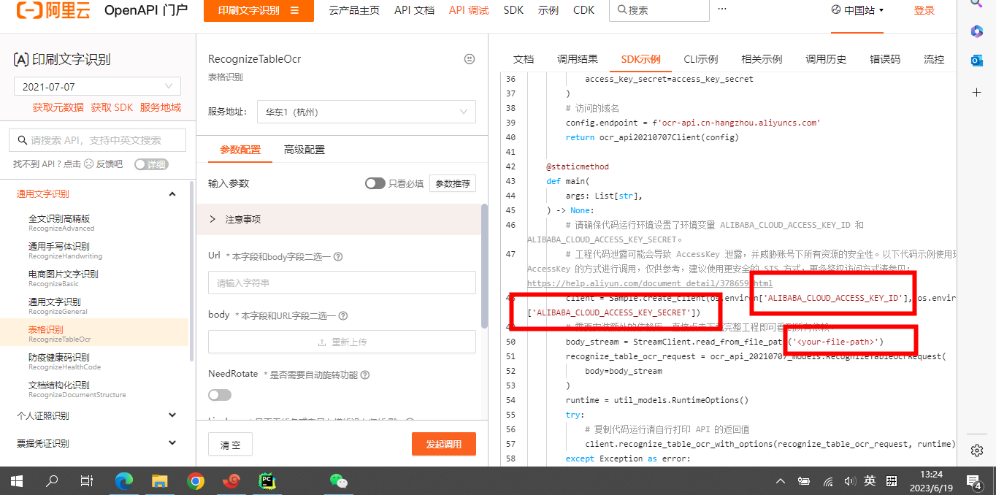This screenshot has width=996, height=495.
Task: Switch to the 高级配置 tab
Action: pos(304,150)
